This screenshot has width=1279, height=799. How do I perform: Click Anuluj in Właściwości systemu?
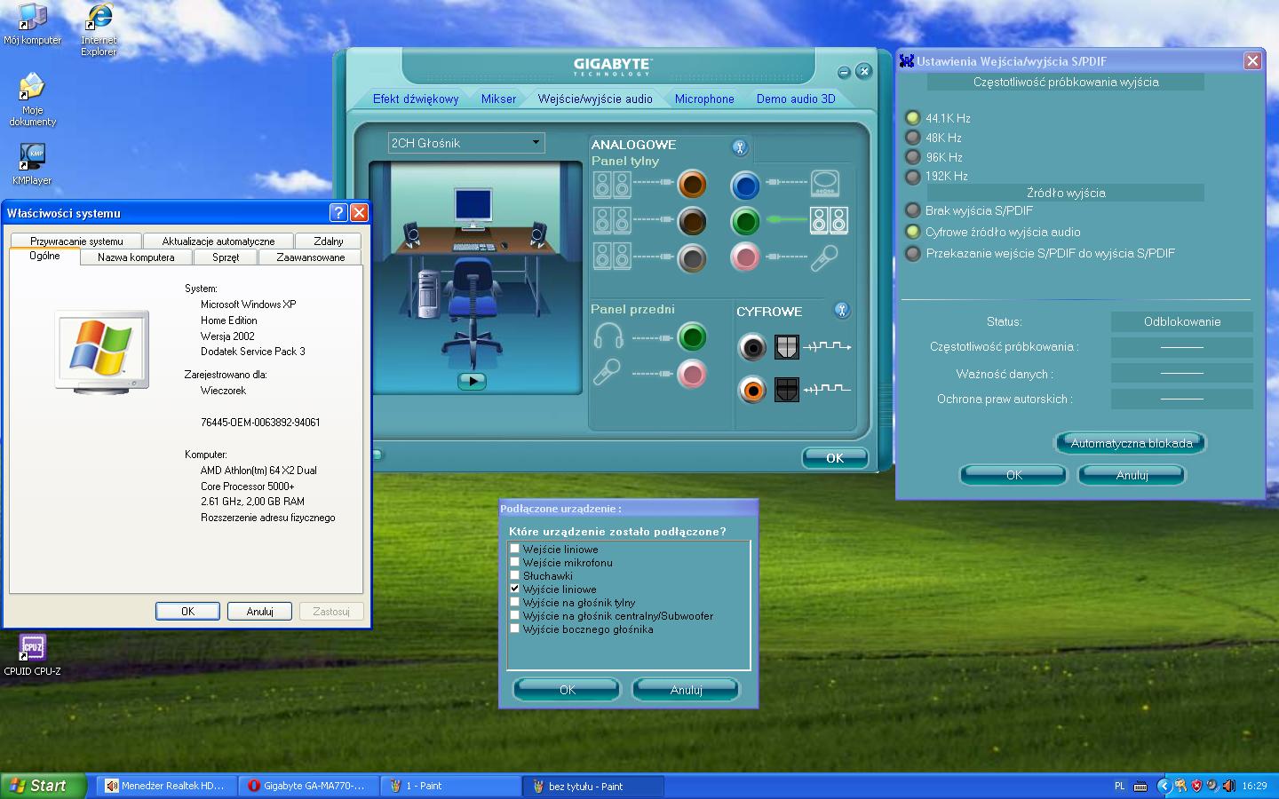pyautogui.click(x=260, y=611)
